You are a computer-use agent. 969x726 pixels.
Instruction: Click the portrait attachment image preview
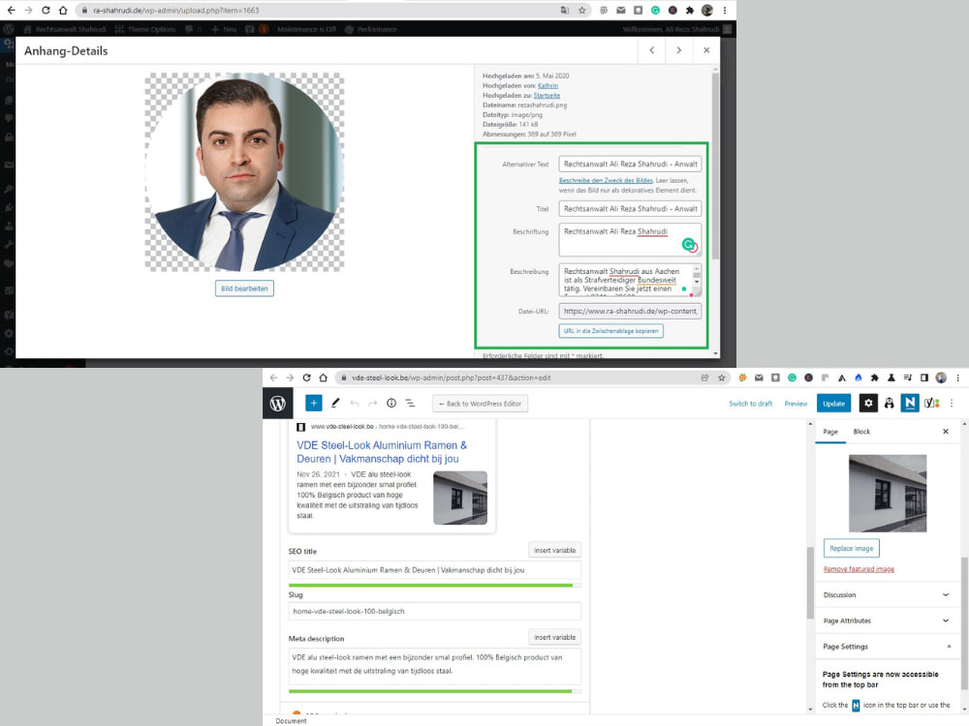tap(245, 172)
